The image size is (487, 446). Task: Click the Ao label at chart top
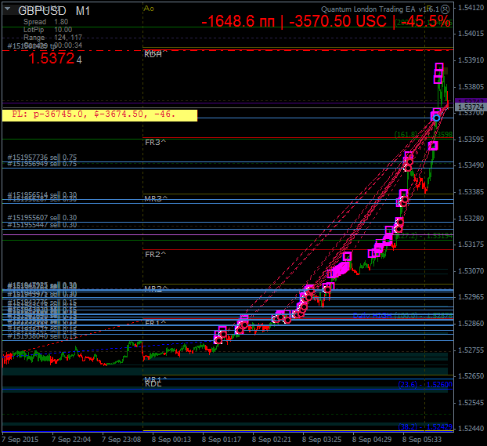[149, 9]
